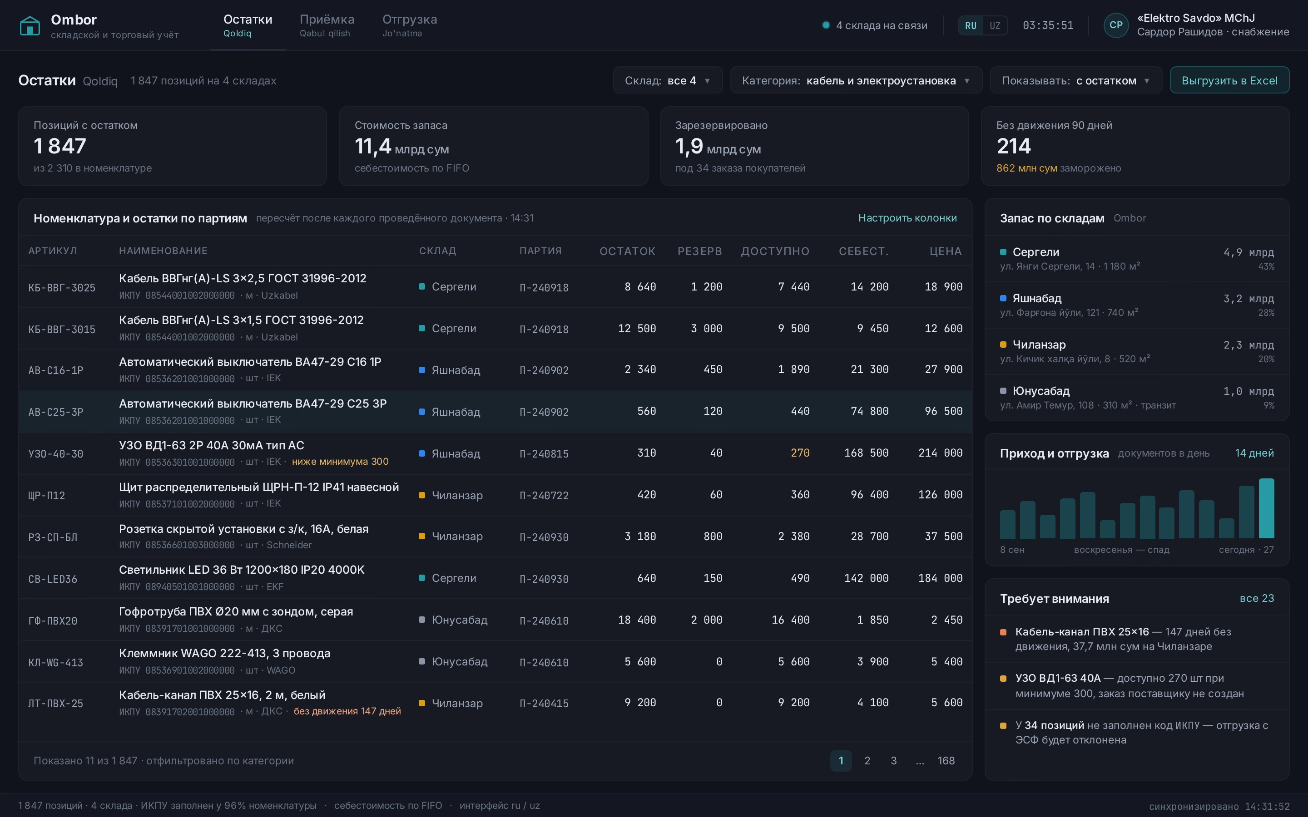Open the Кабель-канал ПВХ 25×16 alert
The image size is (1308, 817).
tap(1137, 639)
